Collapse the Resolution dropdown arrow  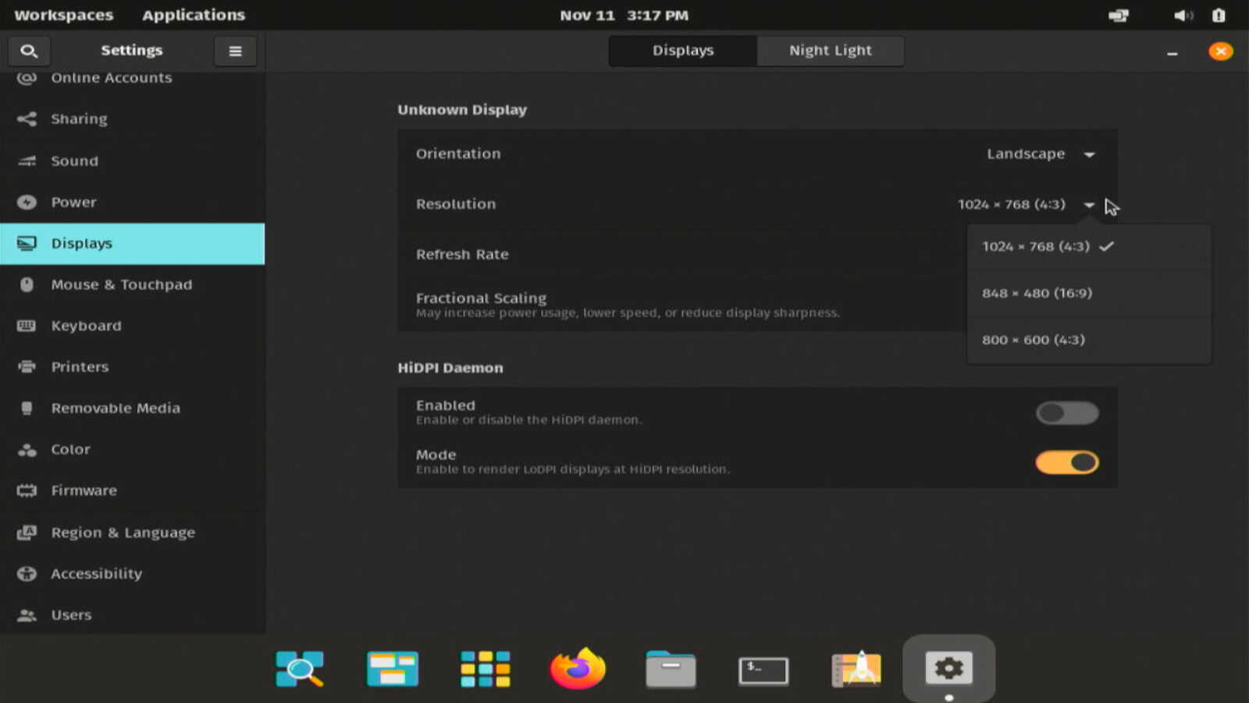point(1089,205)
